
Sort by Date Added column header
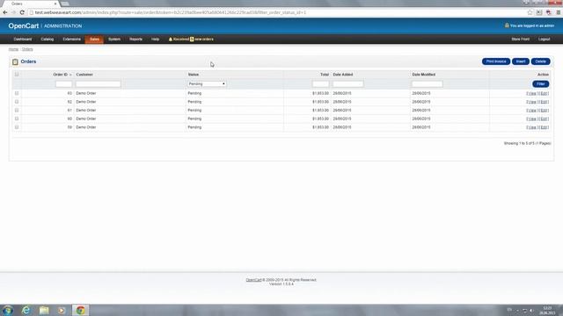pyautogui.click(x=343, y=75)
